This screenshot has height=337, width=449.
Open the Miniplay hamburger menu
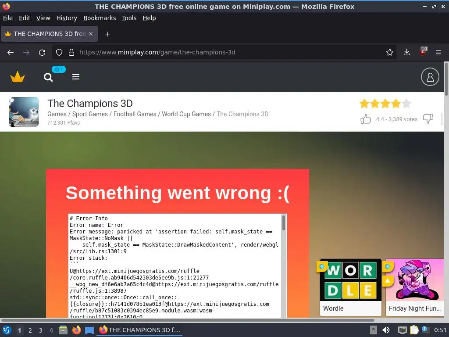point(76,77)
